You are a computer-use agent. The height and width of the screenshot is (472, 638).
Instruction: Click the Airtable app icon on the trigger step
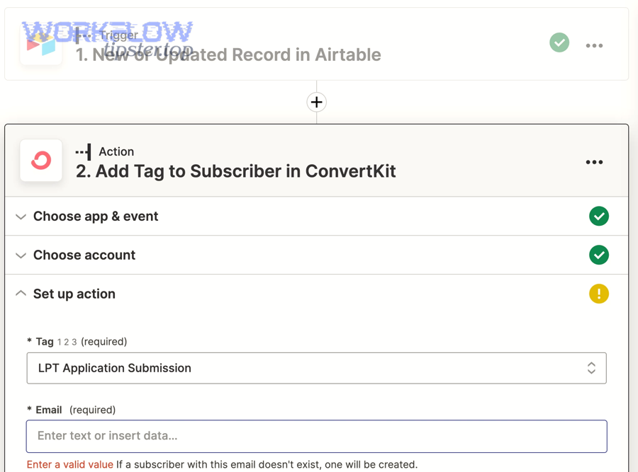coord(40,42)
